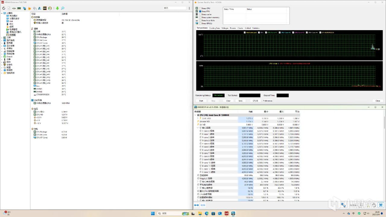The height and width of the screenshot is (217, 386).
Task: Click the Start button in System Stability Test
Action: point(201,101)
